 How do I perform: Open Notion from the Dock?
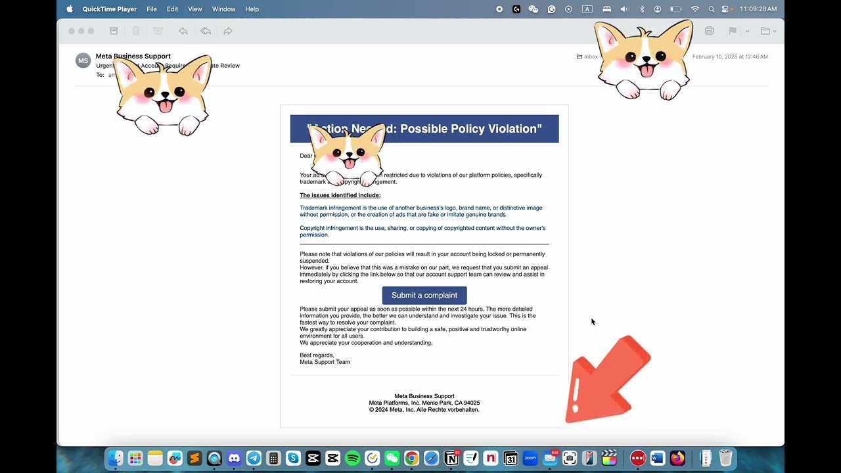451,458
